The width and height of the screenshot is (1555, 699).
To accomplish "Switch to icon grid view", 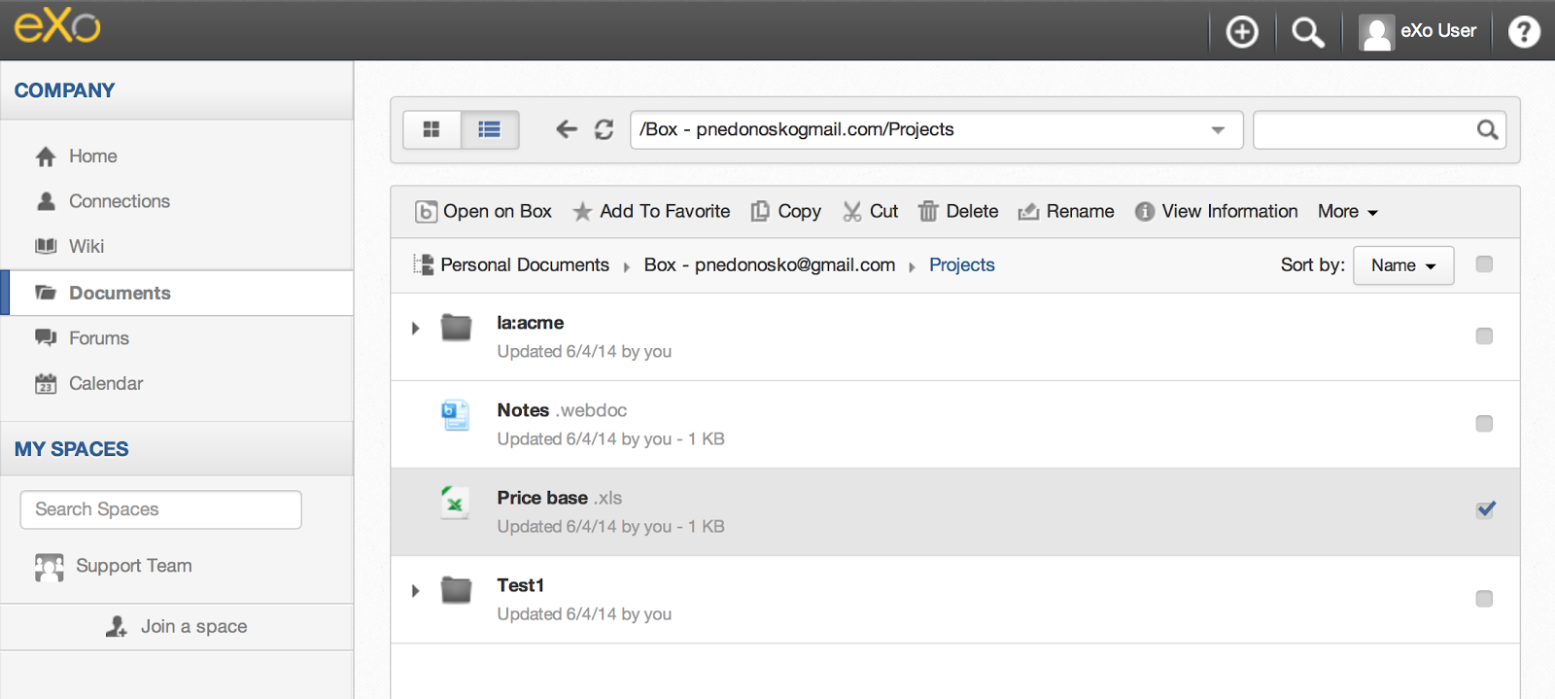I will [x=432, y=129].
